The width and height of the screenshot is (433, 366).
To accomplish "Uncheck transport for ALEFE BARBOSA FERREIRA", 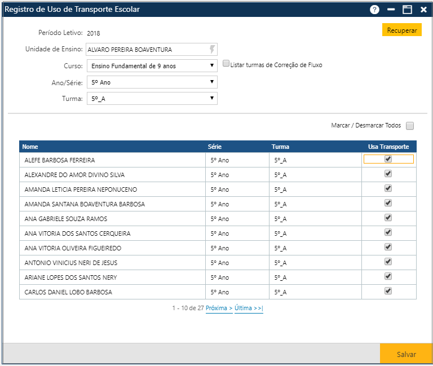I will pos(388,159).
